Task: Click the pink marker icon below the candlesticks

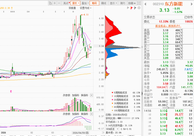Action: [x=11, y=91]
